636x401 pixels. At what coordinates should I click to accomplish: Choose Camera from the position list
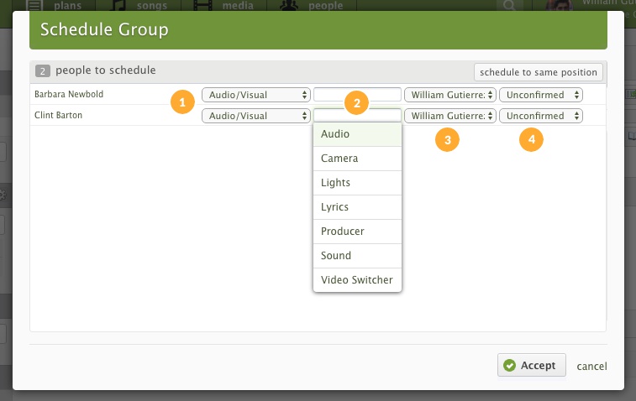click(x=357, y=159)
